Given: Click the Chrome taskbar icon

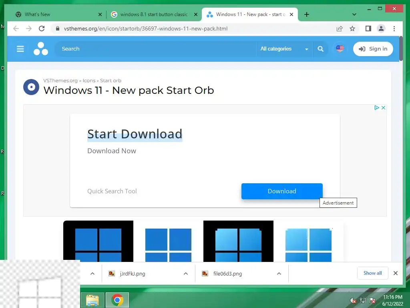Looking at the screenshot, I should pos(117,300).
